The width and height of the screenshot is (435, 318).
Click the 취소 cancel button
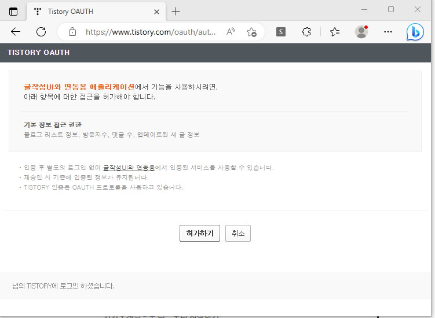[238, 233]
